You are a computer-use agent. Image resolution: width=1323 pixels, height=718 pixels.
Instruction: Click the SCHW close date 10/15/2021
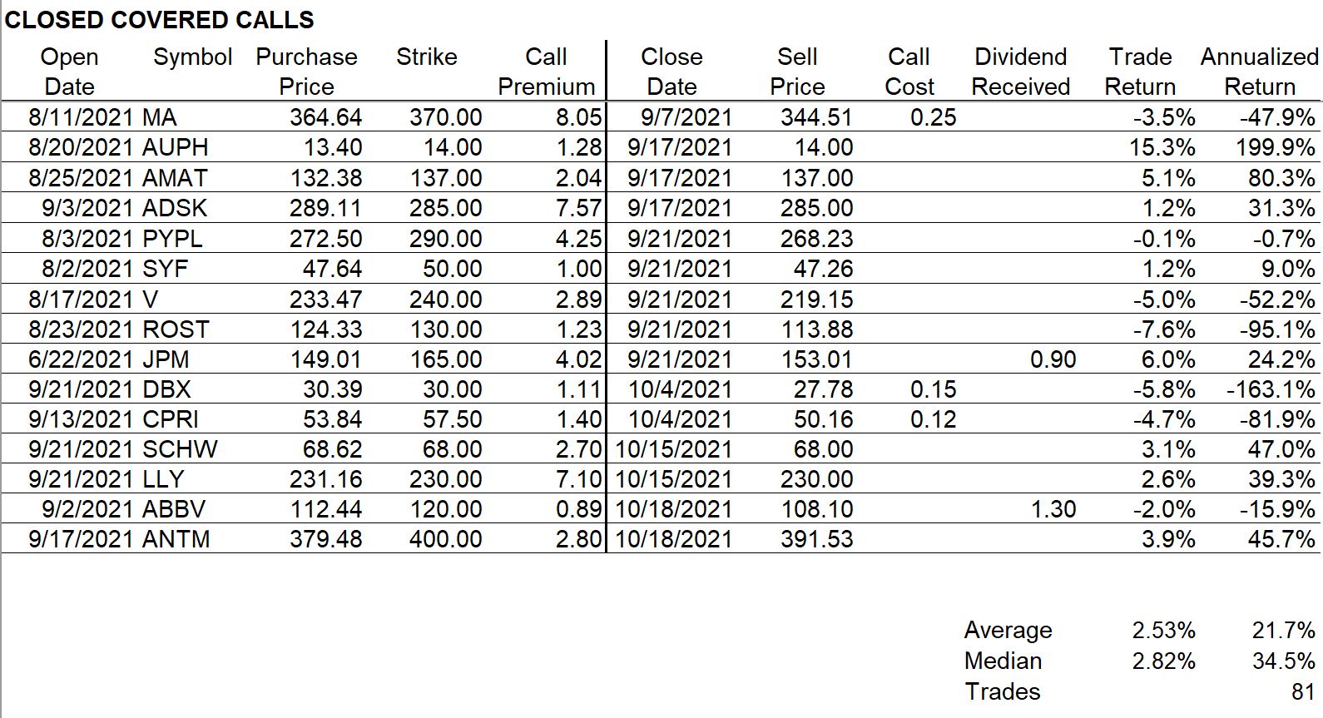[x=673, y=449]
